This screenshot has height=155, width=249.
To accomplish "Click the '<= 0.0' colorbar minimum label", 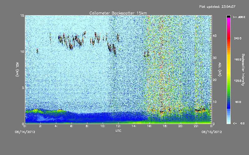I will tap(239, 123).
